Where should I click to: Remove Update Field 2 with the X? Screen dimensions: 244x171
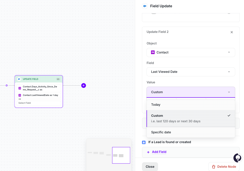[231, 32]
